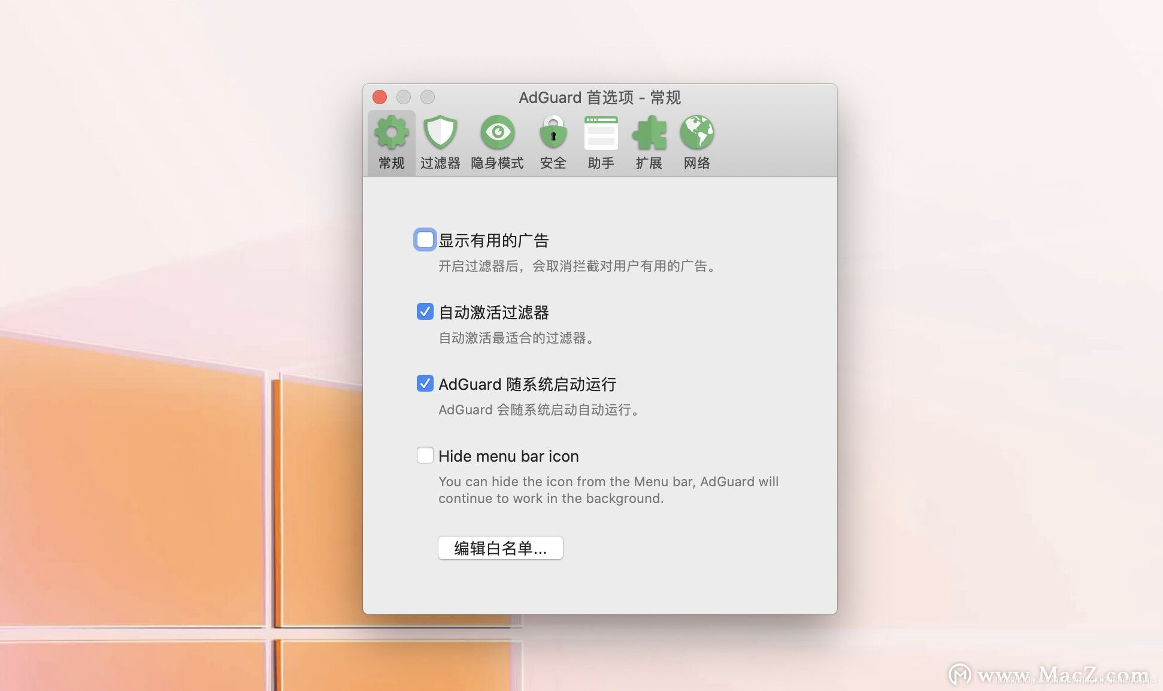
Task: Close the AdGuard preferences window
Action: click(x=380, y=97)
